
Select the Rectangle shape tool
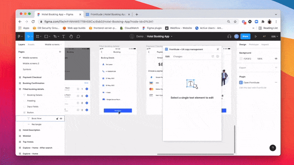46,36
